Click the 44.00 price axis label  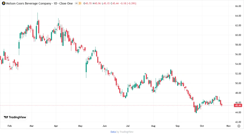click(x=238, y=112)
